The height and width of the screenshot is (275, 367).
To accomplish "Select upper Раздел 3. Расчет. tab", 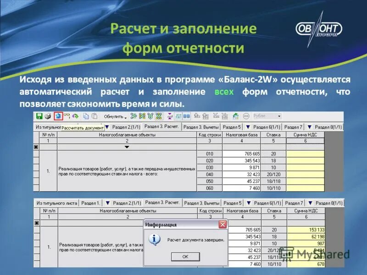I will point(161,126).
